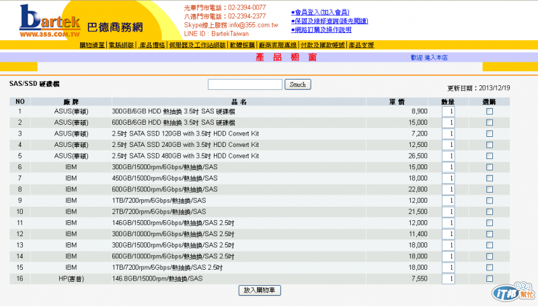
Task: Select checkbox for row 14 IBM 600GB/10000rpm
Action: point(490,256)
